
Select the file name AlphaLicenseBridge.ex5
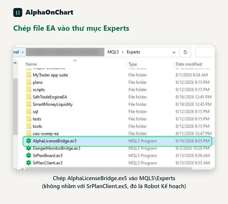coord(55,141)
